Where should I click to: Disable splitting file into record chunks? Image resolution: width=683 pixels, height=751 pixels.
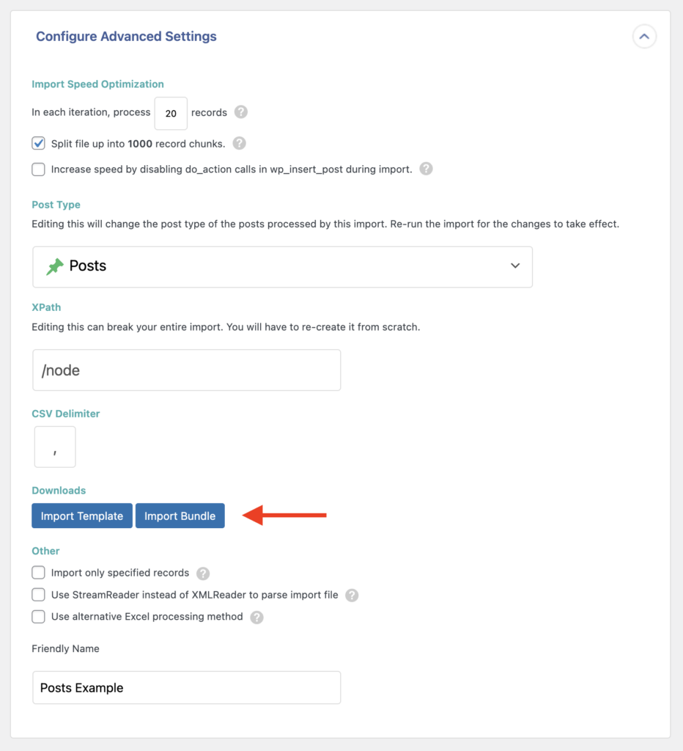[38, 143]
